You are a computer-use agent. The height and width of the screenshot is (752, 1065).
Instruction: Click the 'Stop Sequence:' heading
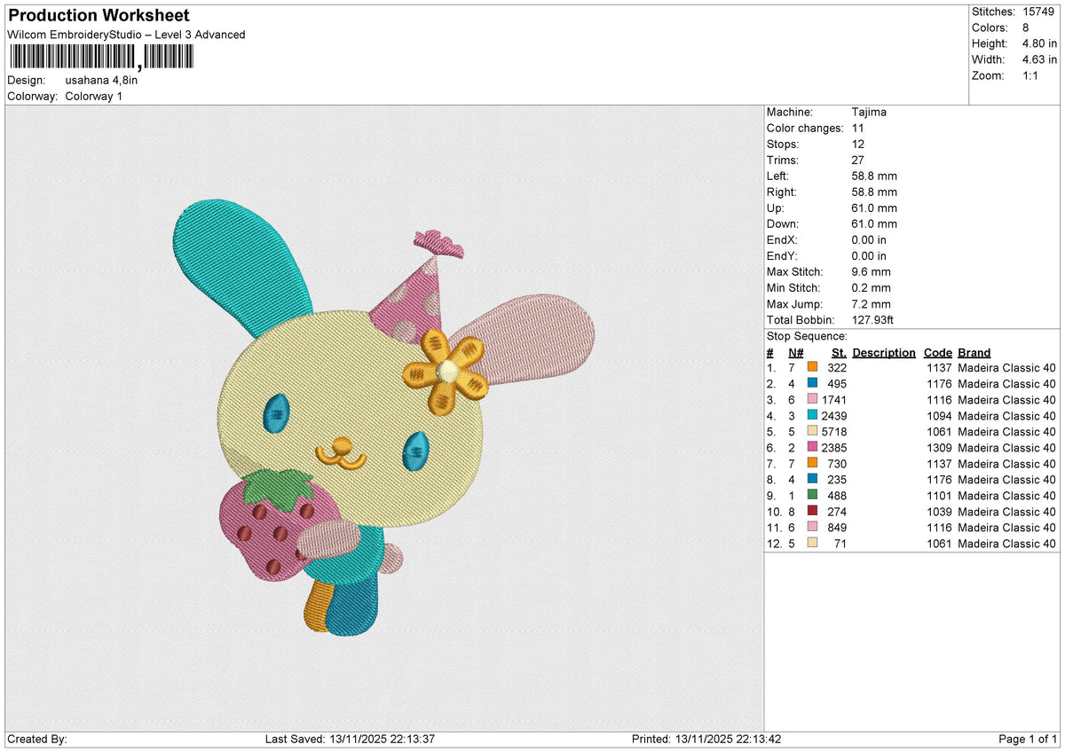[807, 336]
